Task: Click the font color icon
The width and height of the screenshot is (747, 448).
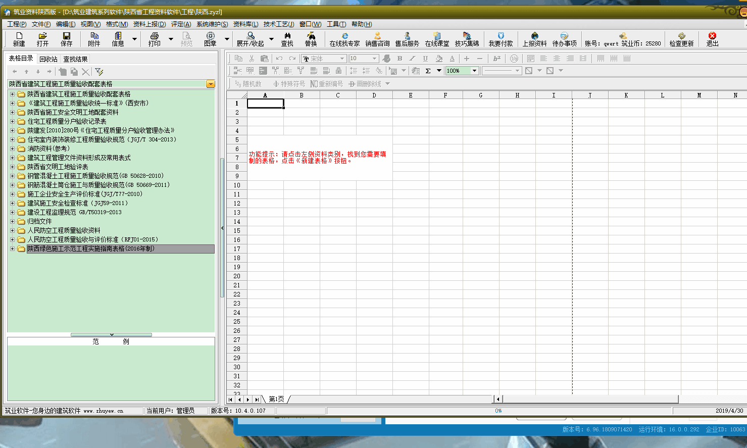Action: pyautogui.click(x=452, y=59)
